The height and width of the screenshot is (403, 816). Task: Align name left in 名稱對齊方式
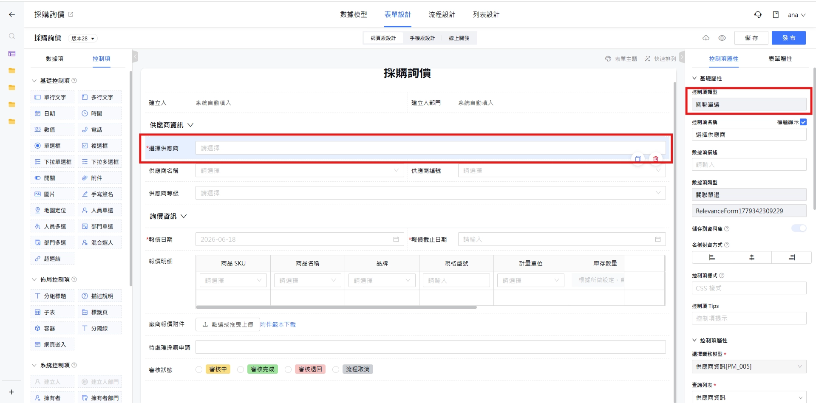click(x=712, y=257)
